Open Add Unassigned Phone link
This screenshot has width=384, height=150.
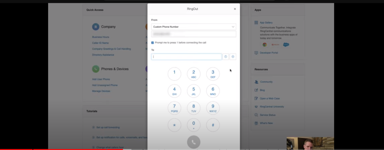105,85
